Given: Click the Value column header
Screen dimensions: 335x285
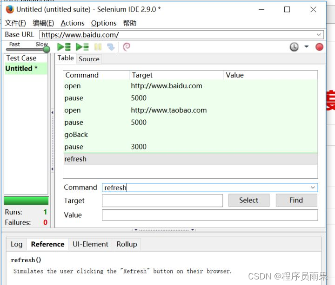Looking at the screenshot, I should (270, 75).
